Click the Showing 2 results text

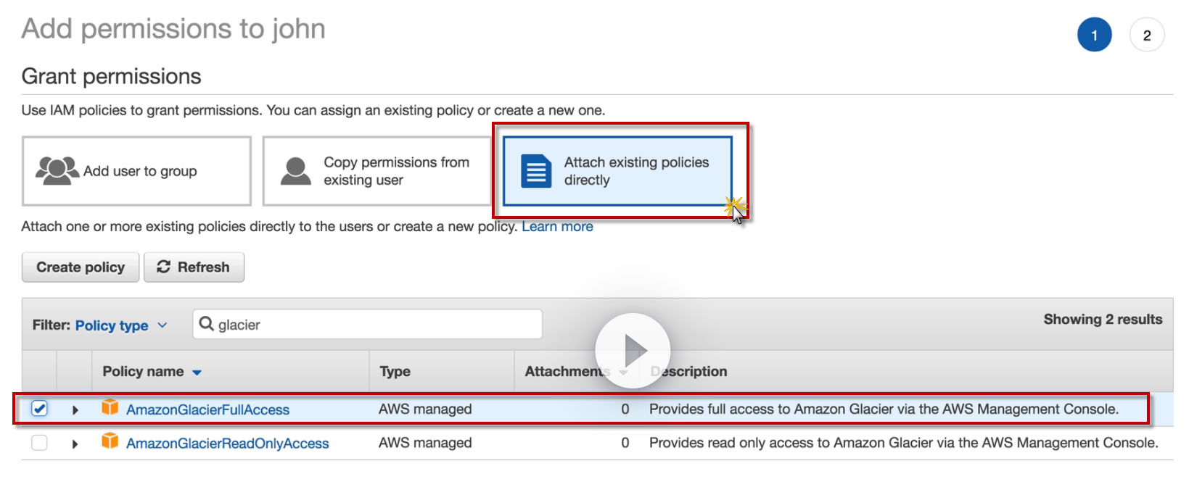click(1103, 319)
